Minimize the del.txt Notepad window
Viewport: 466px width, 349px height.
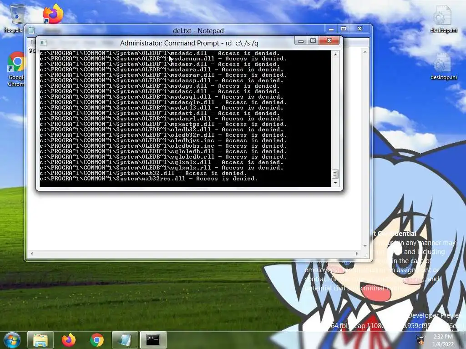coord(331,29)
